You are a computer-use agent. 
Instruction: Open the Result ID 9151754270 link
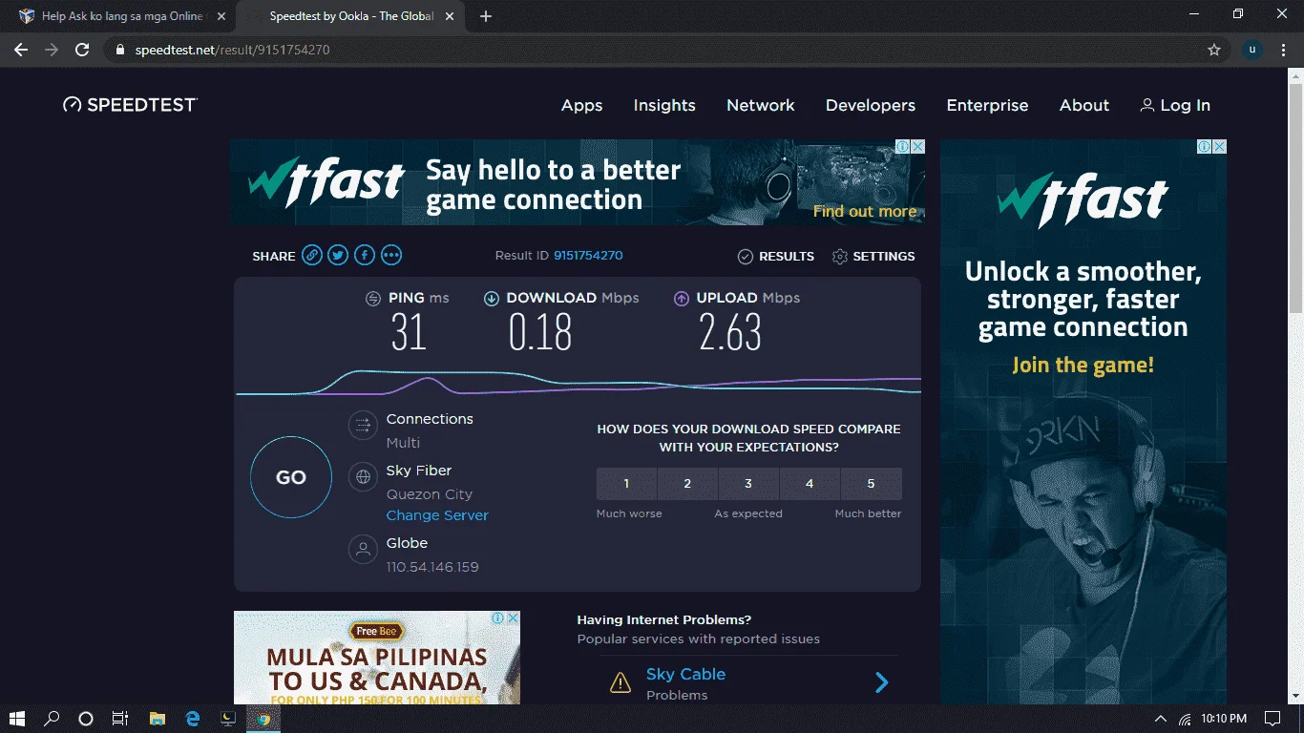point(588,256)
